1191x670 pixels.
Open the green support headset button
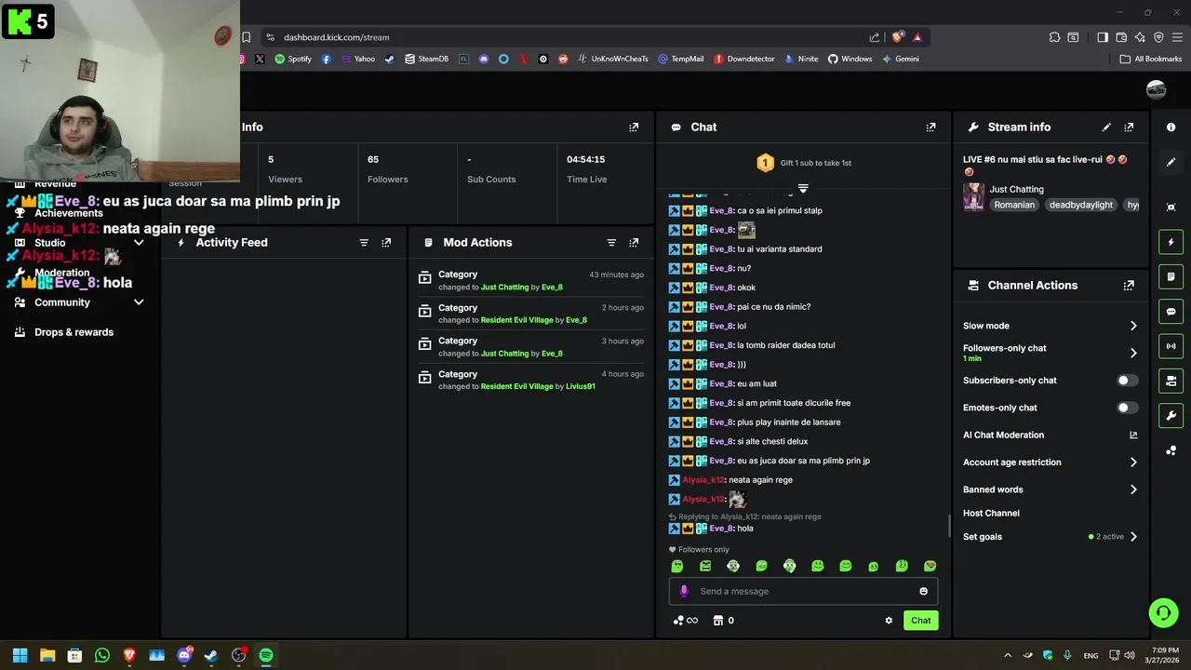pos(1163,612)
